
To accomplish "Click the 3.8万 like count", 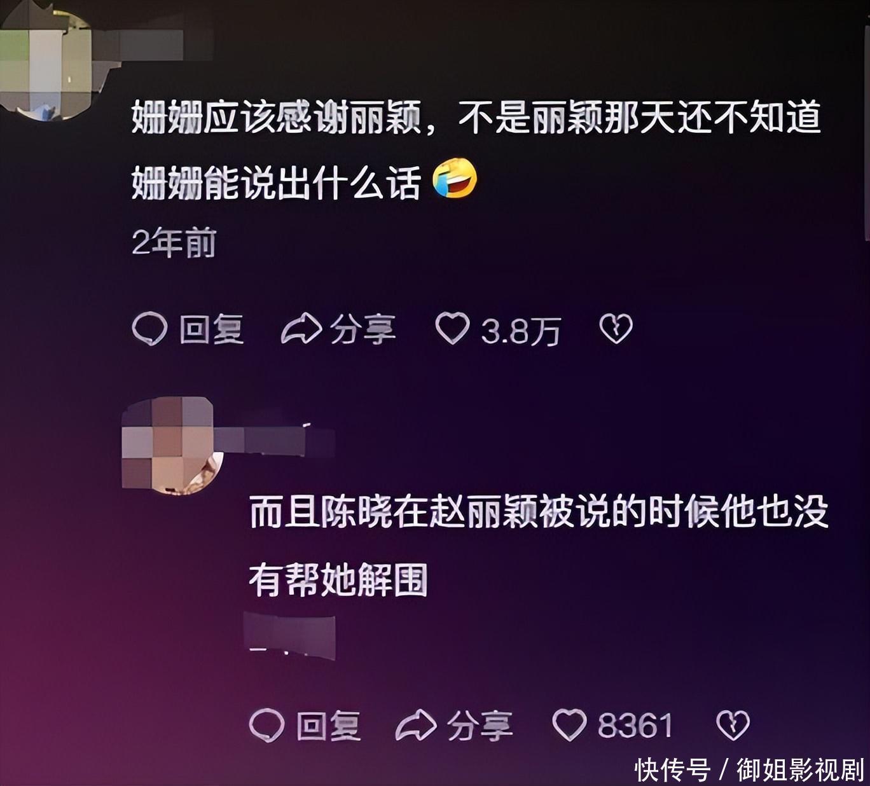I will [520, 331].
